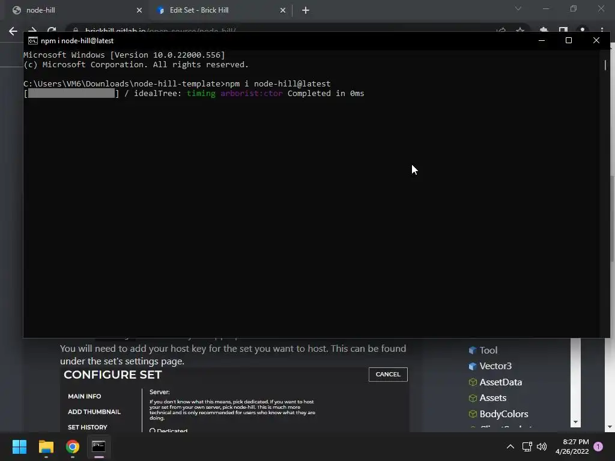This screenshot has width=615, height=461.
Task: Open network status tray icon
Action: click(527, 447)
